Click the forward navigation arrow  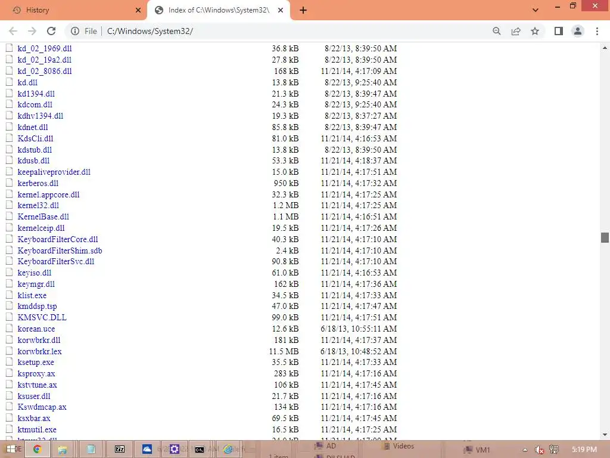click(32, 31)
